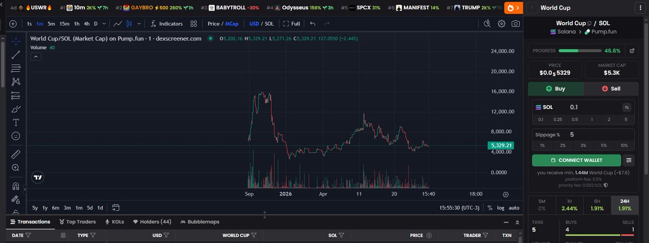Undo the last chart action
The height and width of the screenshot is (243, 649).
click(x=313, y=24)
